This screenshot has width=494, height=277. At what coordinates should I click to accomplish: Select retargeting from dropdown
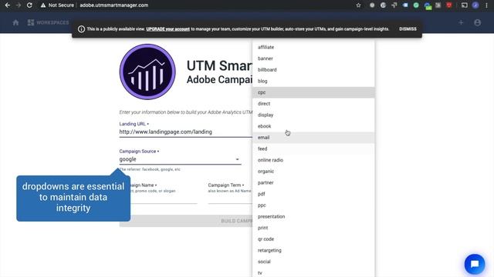coord(313,251)
